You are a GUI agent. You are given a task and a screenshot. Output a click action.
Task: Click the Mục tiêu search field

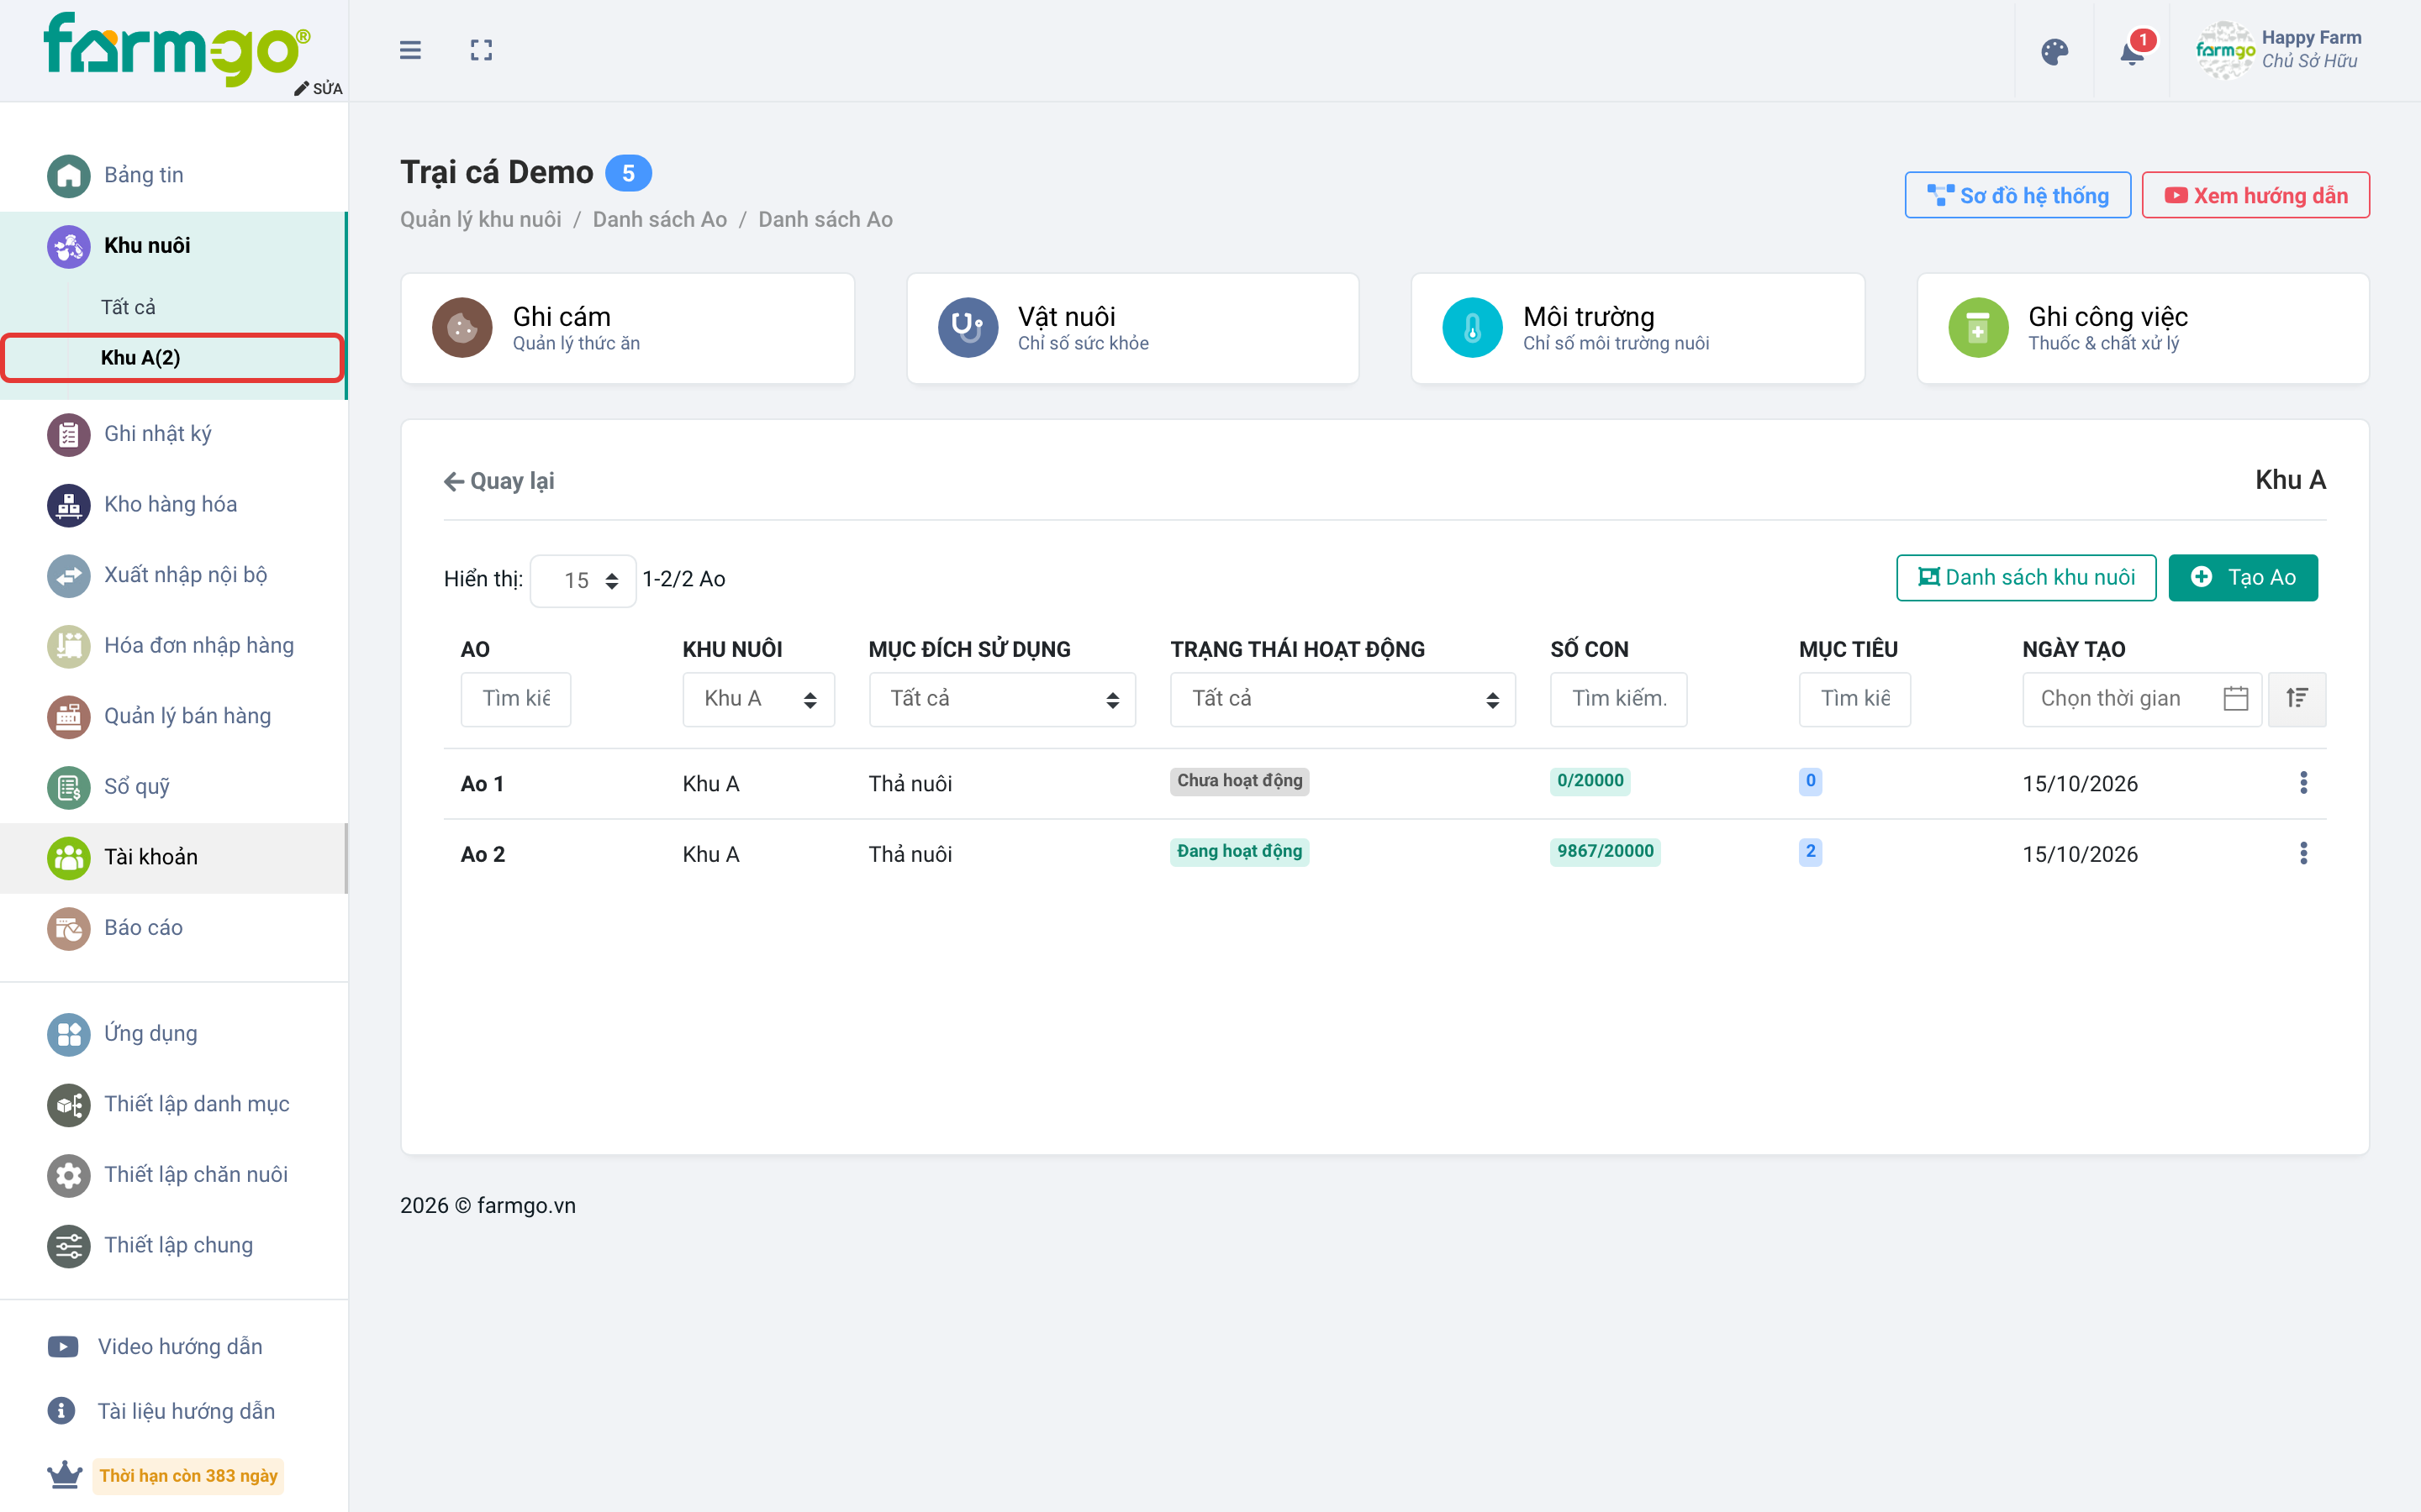tap(1854, 699)
